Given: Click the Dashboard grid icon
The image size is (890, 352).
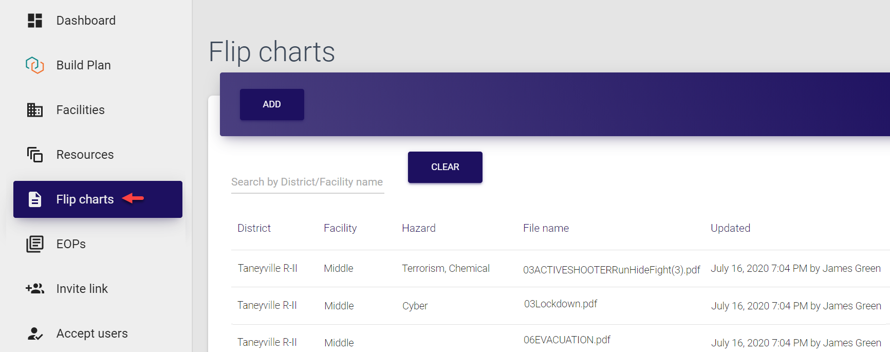Looking at the screenshot, I should pos(35,21).
